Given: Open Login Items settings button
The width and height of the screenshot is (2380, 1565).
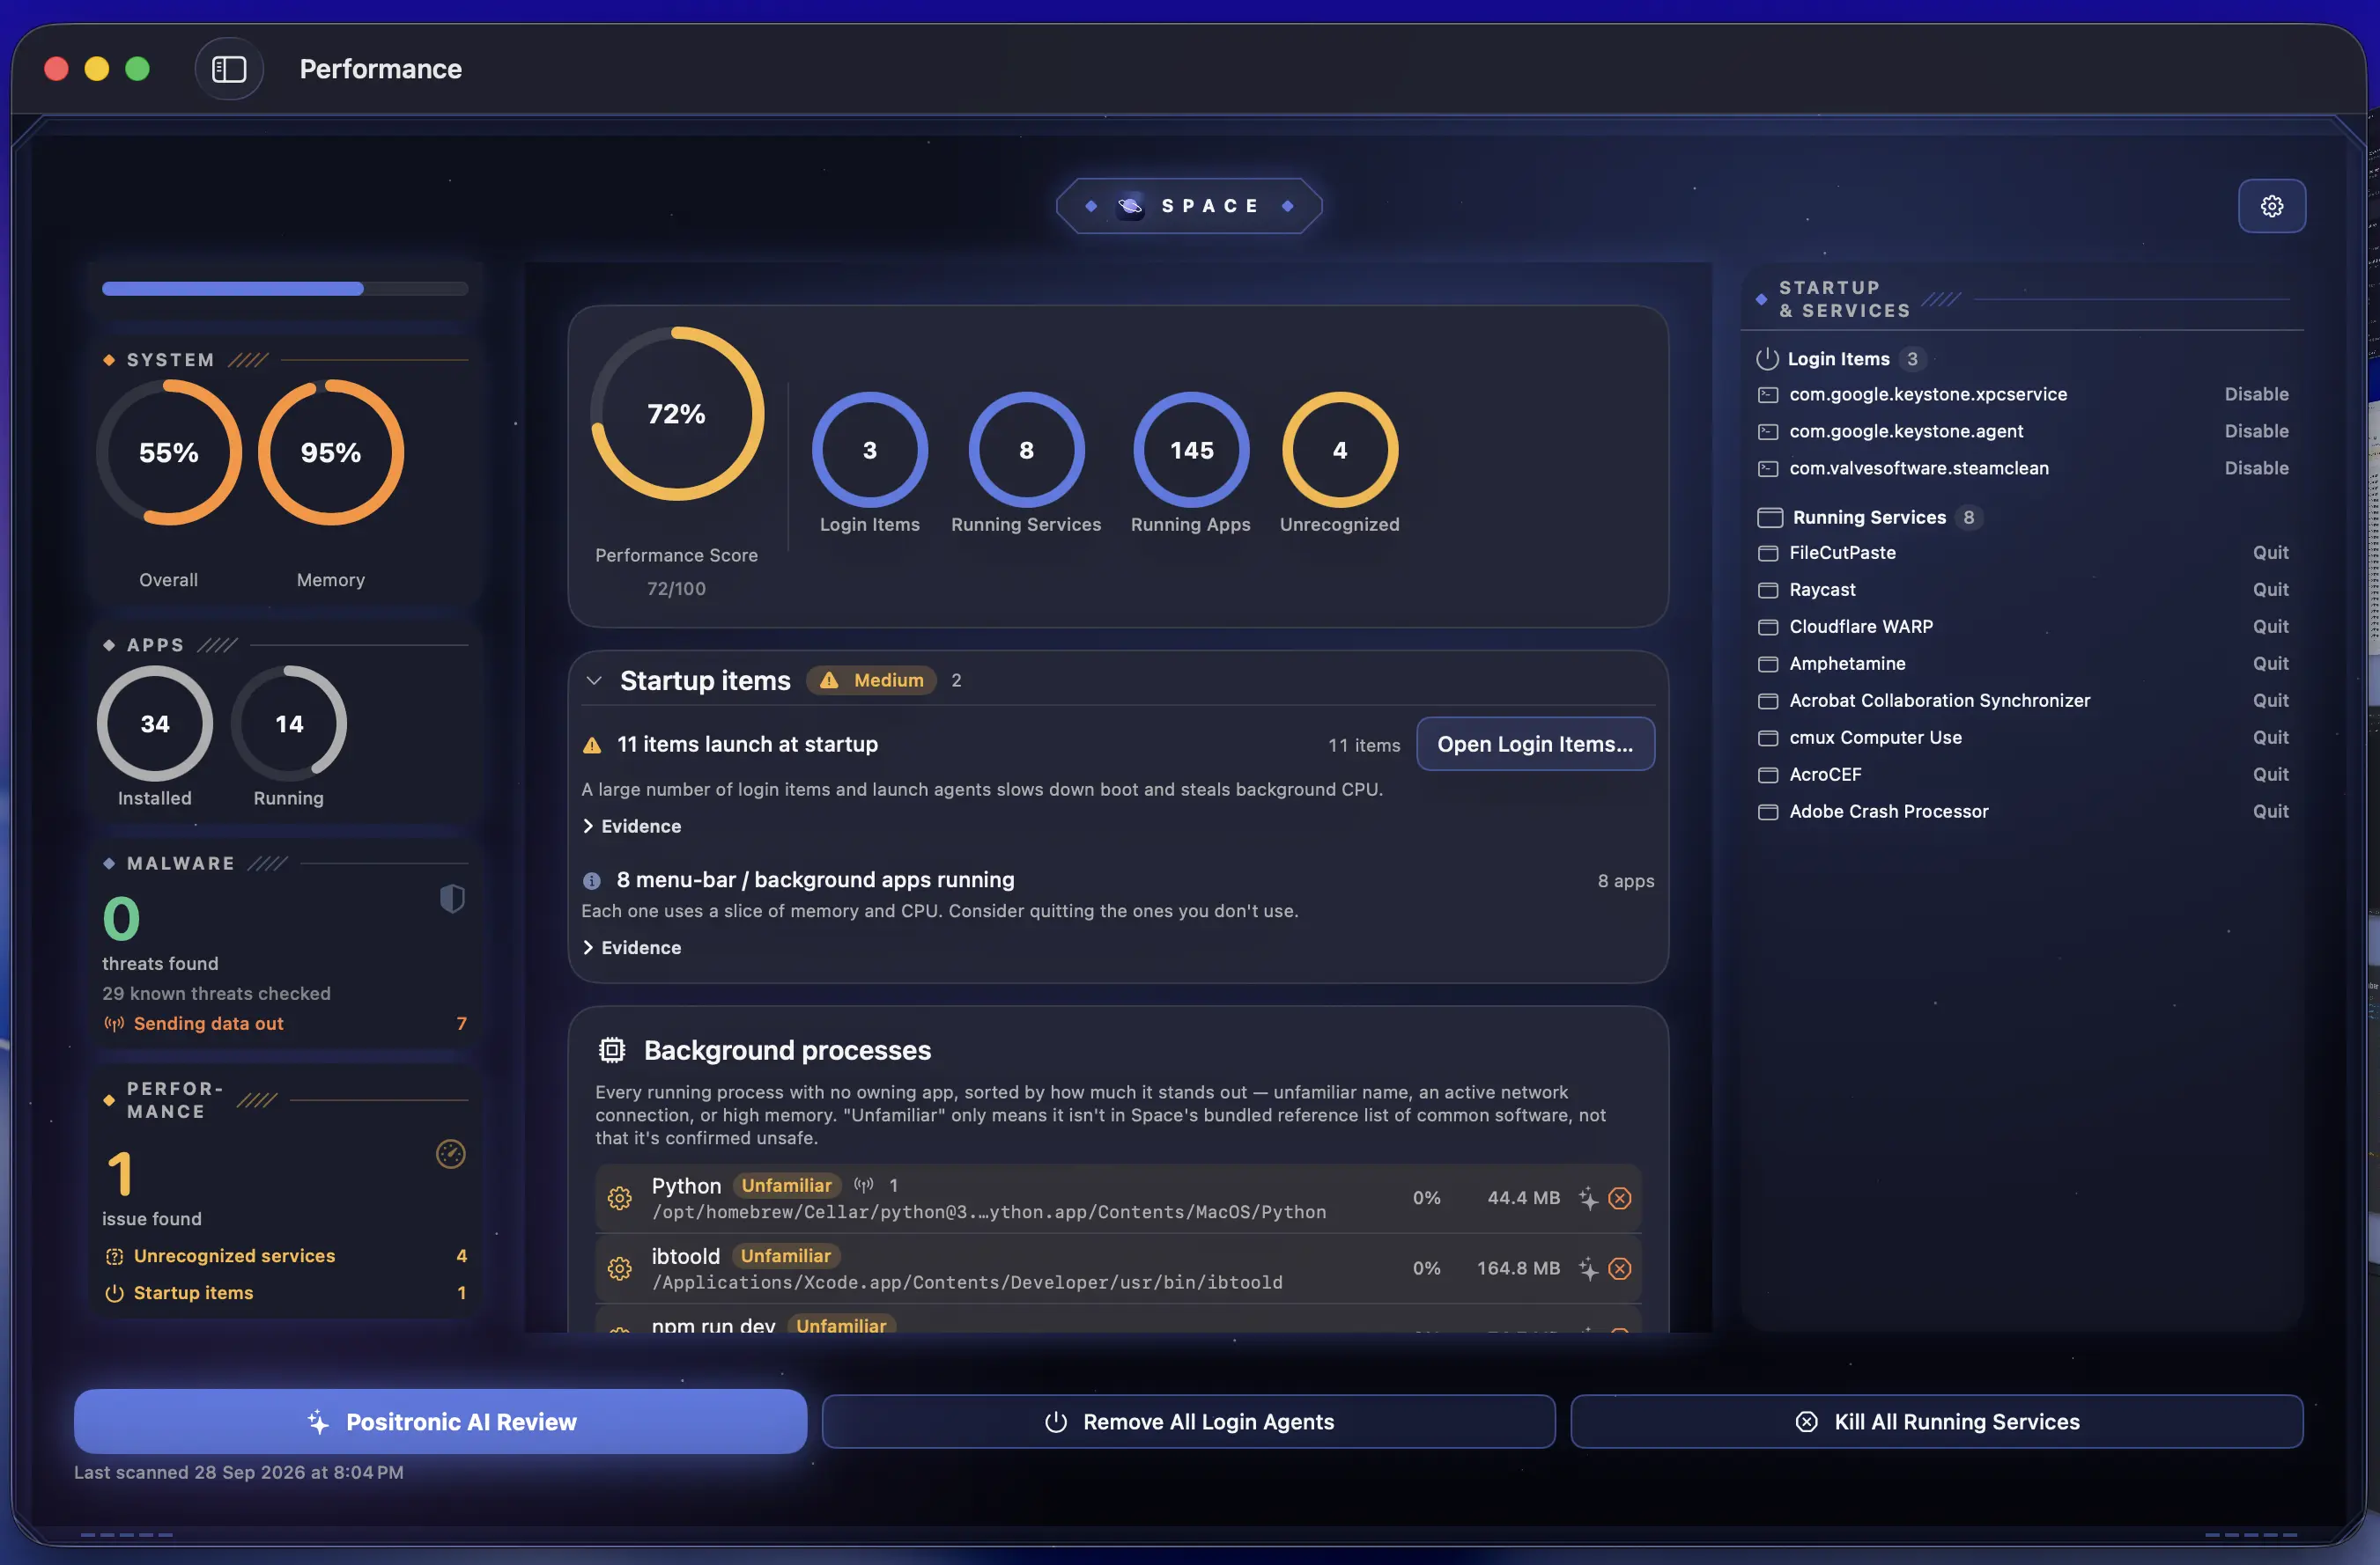Looking at the screenshot, I should [x=1535, y=745].
